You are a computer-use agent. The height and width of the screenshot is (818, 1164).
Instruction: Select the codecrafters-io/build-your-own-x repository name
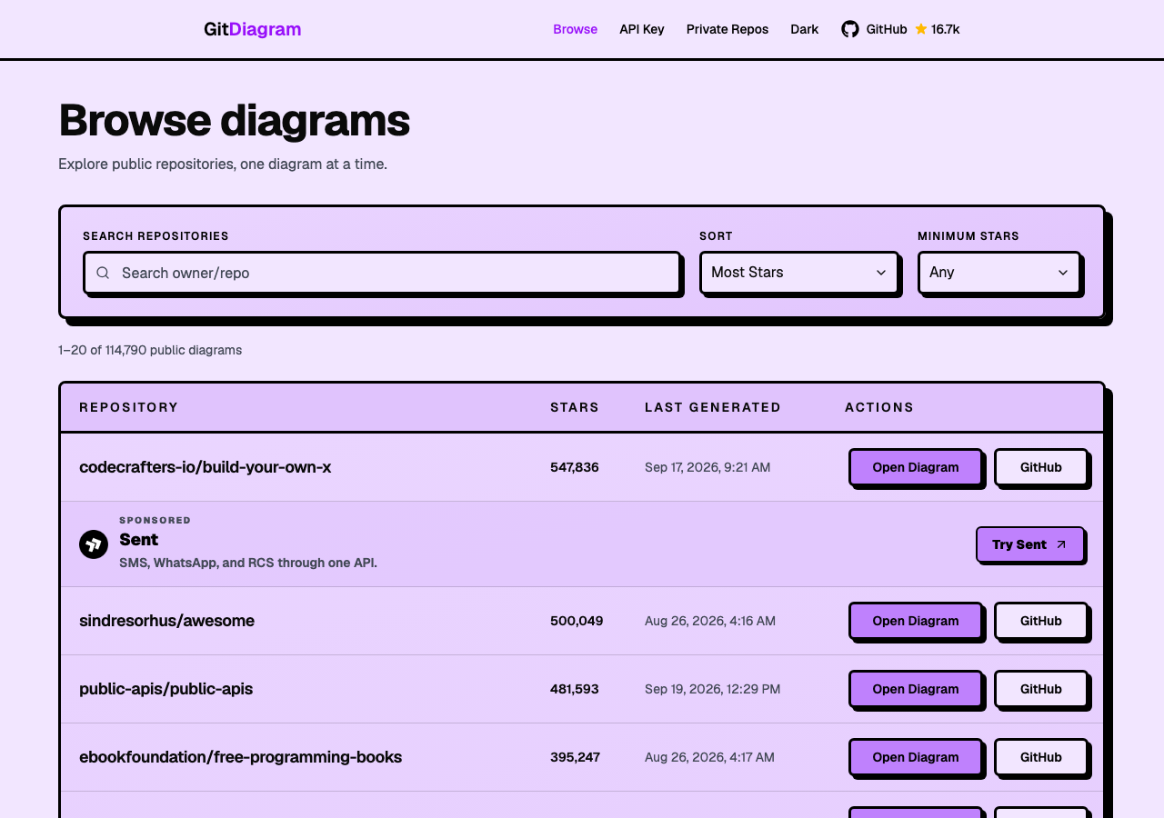pyautogui.click(x=205, y=467)
